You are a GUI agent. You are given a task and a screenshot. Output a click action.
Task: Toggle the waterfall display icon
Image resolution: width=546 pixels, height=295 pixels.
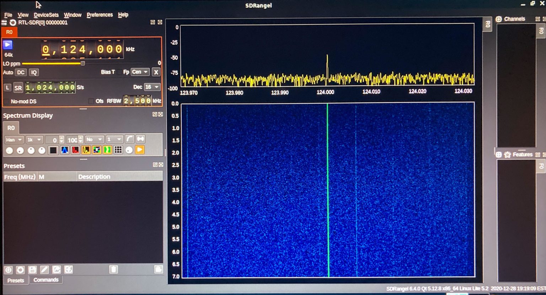pos(64,150)
